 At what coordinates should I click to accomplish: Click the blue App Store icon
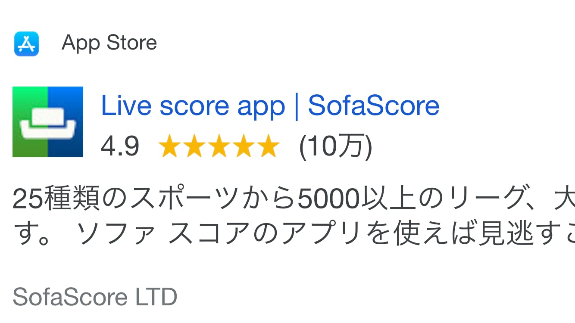click(26, 43)
